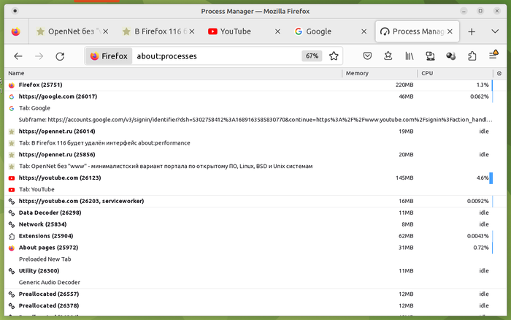The image size is (511, 320).
Task: Go back to previous page
Action: point(18,56)
